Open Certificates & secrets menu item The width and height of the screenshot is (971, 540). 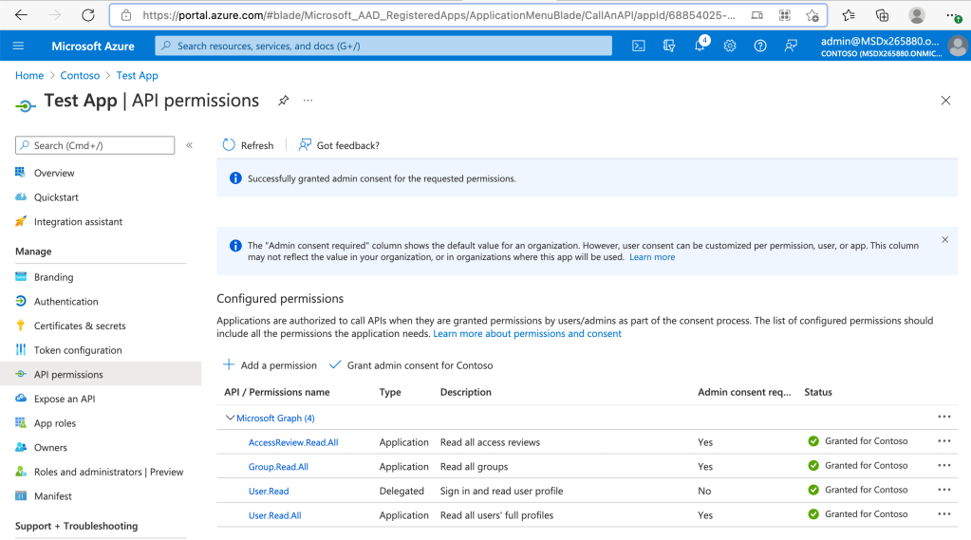click(x=80, y=326)
